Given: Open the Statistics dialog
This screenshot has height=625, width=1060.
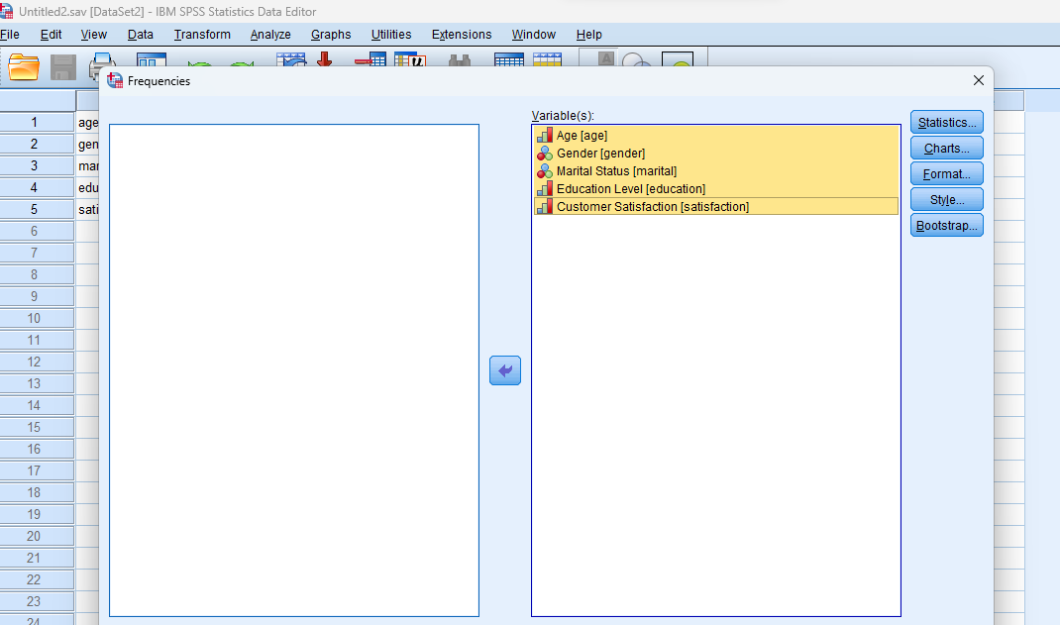Looking at the screenshot, I should coord(946,122).
